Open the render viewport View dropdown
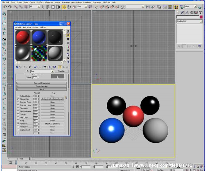The image size is (206, 171). coord(195,6)
